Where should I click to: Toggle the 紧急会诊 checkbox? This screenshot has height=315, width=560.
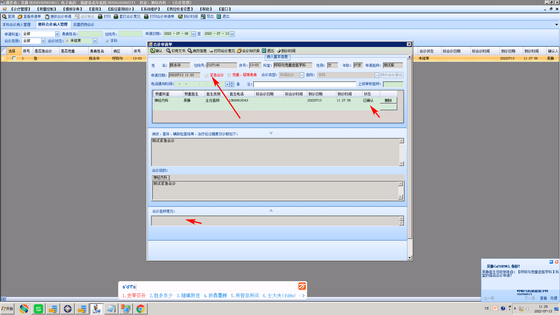pyautogui.click(x=207, y=76)
